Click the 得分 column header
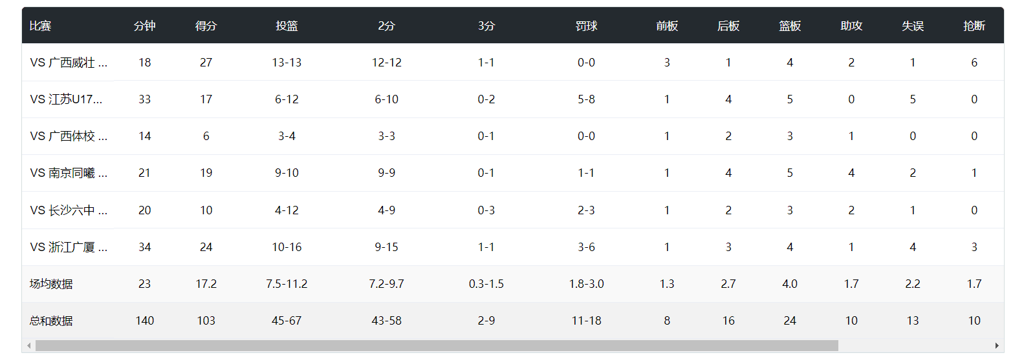The image size is (1013, 364). click(x=206, y=26)
